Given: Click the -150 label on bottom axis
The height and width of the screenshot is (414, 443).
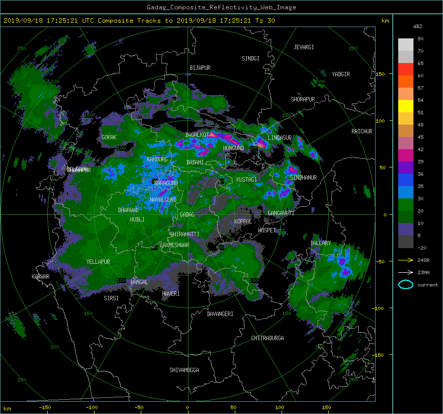Looking at the screenshot, I should pyautogui.click(x=45, y=408).
